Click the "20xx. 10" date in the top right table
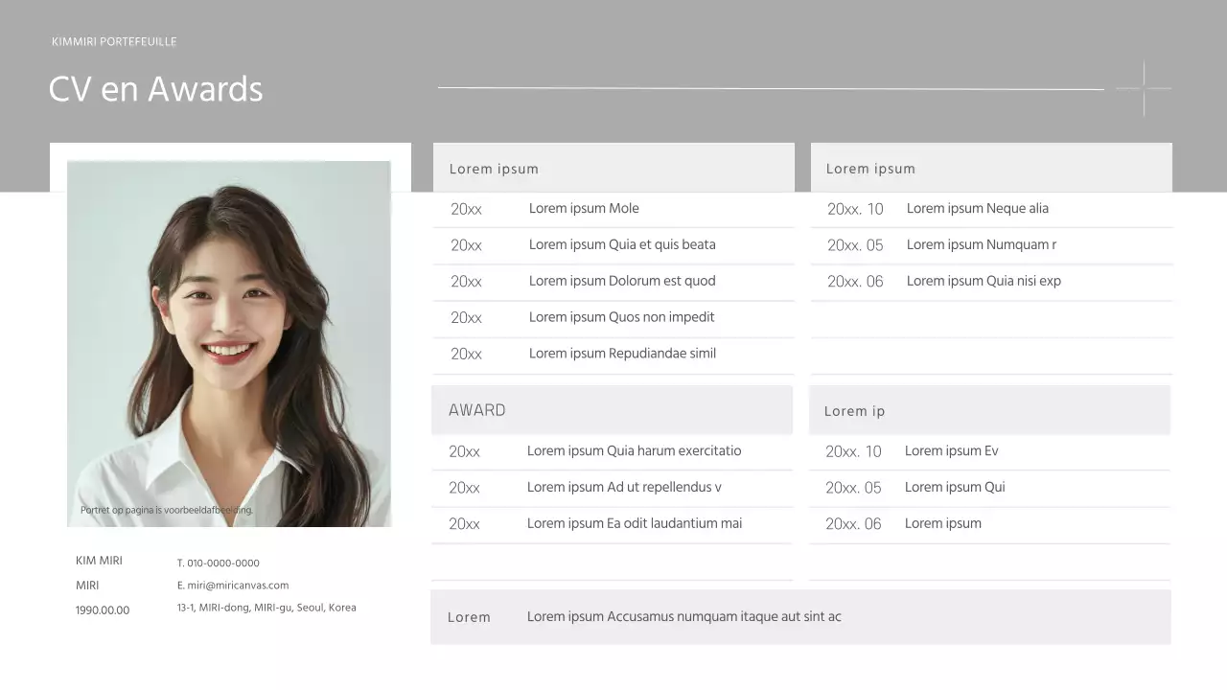The height and width of the screenshot is (690, 1227). (854, 208)
